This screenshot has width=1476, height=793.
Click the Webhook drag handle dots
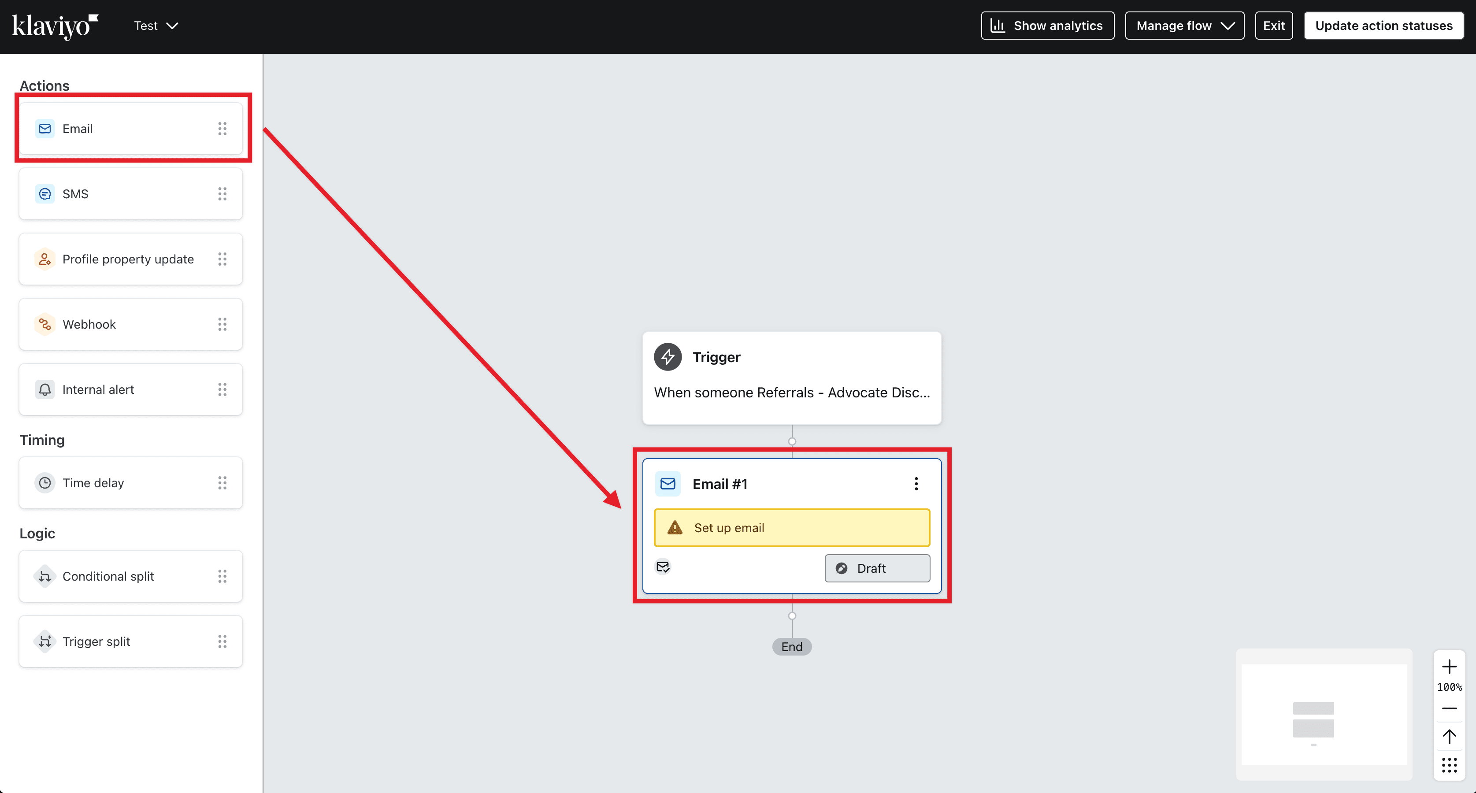[223, 324]
